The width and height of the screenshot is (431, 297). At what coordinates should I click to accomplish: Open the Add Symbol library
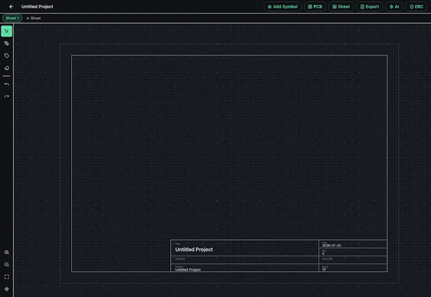pyautogui.click(x=282, y=6)
